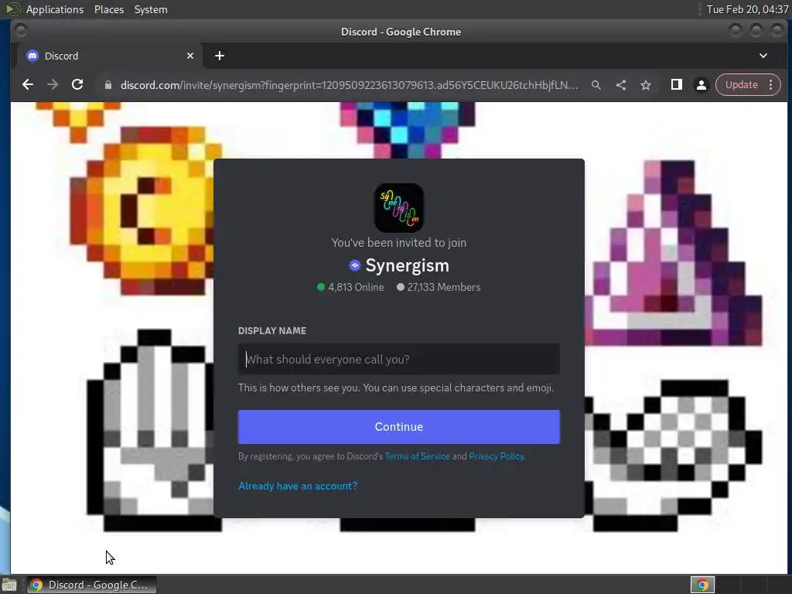Click the address bar URL
The image size is (792, 594).
(x=349, y=85)
